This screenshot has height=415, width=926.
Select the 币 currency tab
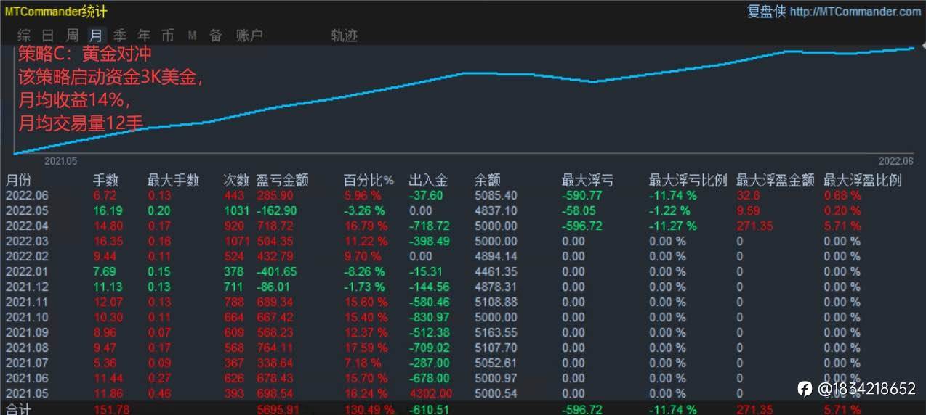pos(168,36)
